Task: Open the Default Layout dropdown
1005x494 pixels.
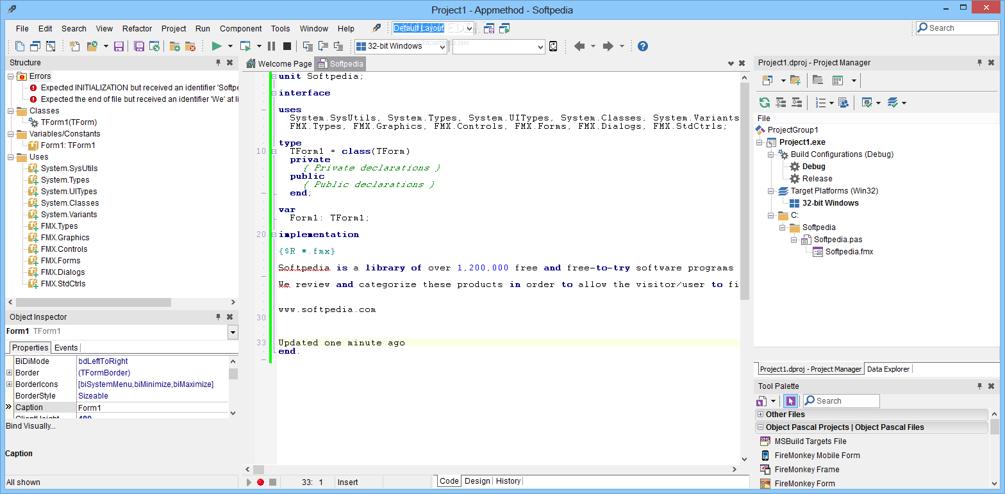Action: pyautogui.click(x=470, y=28)
